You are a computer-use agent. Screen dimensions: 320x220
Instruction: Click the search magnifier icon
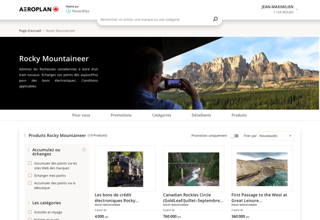[x=215, y=19]
